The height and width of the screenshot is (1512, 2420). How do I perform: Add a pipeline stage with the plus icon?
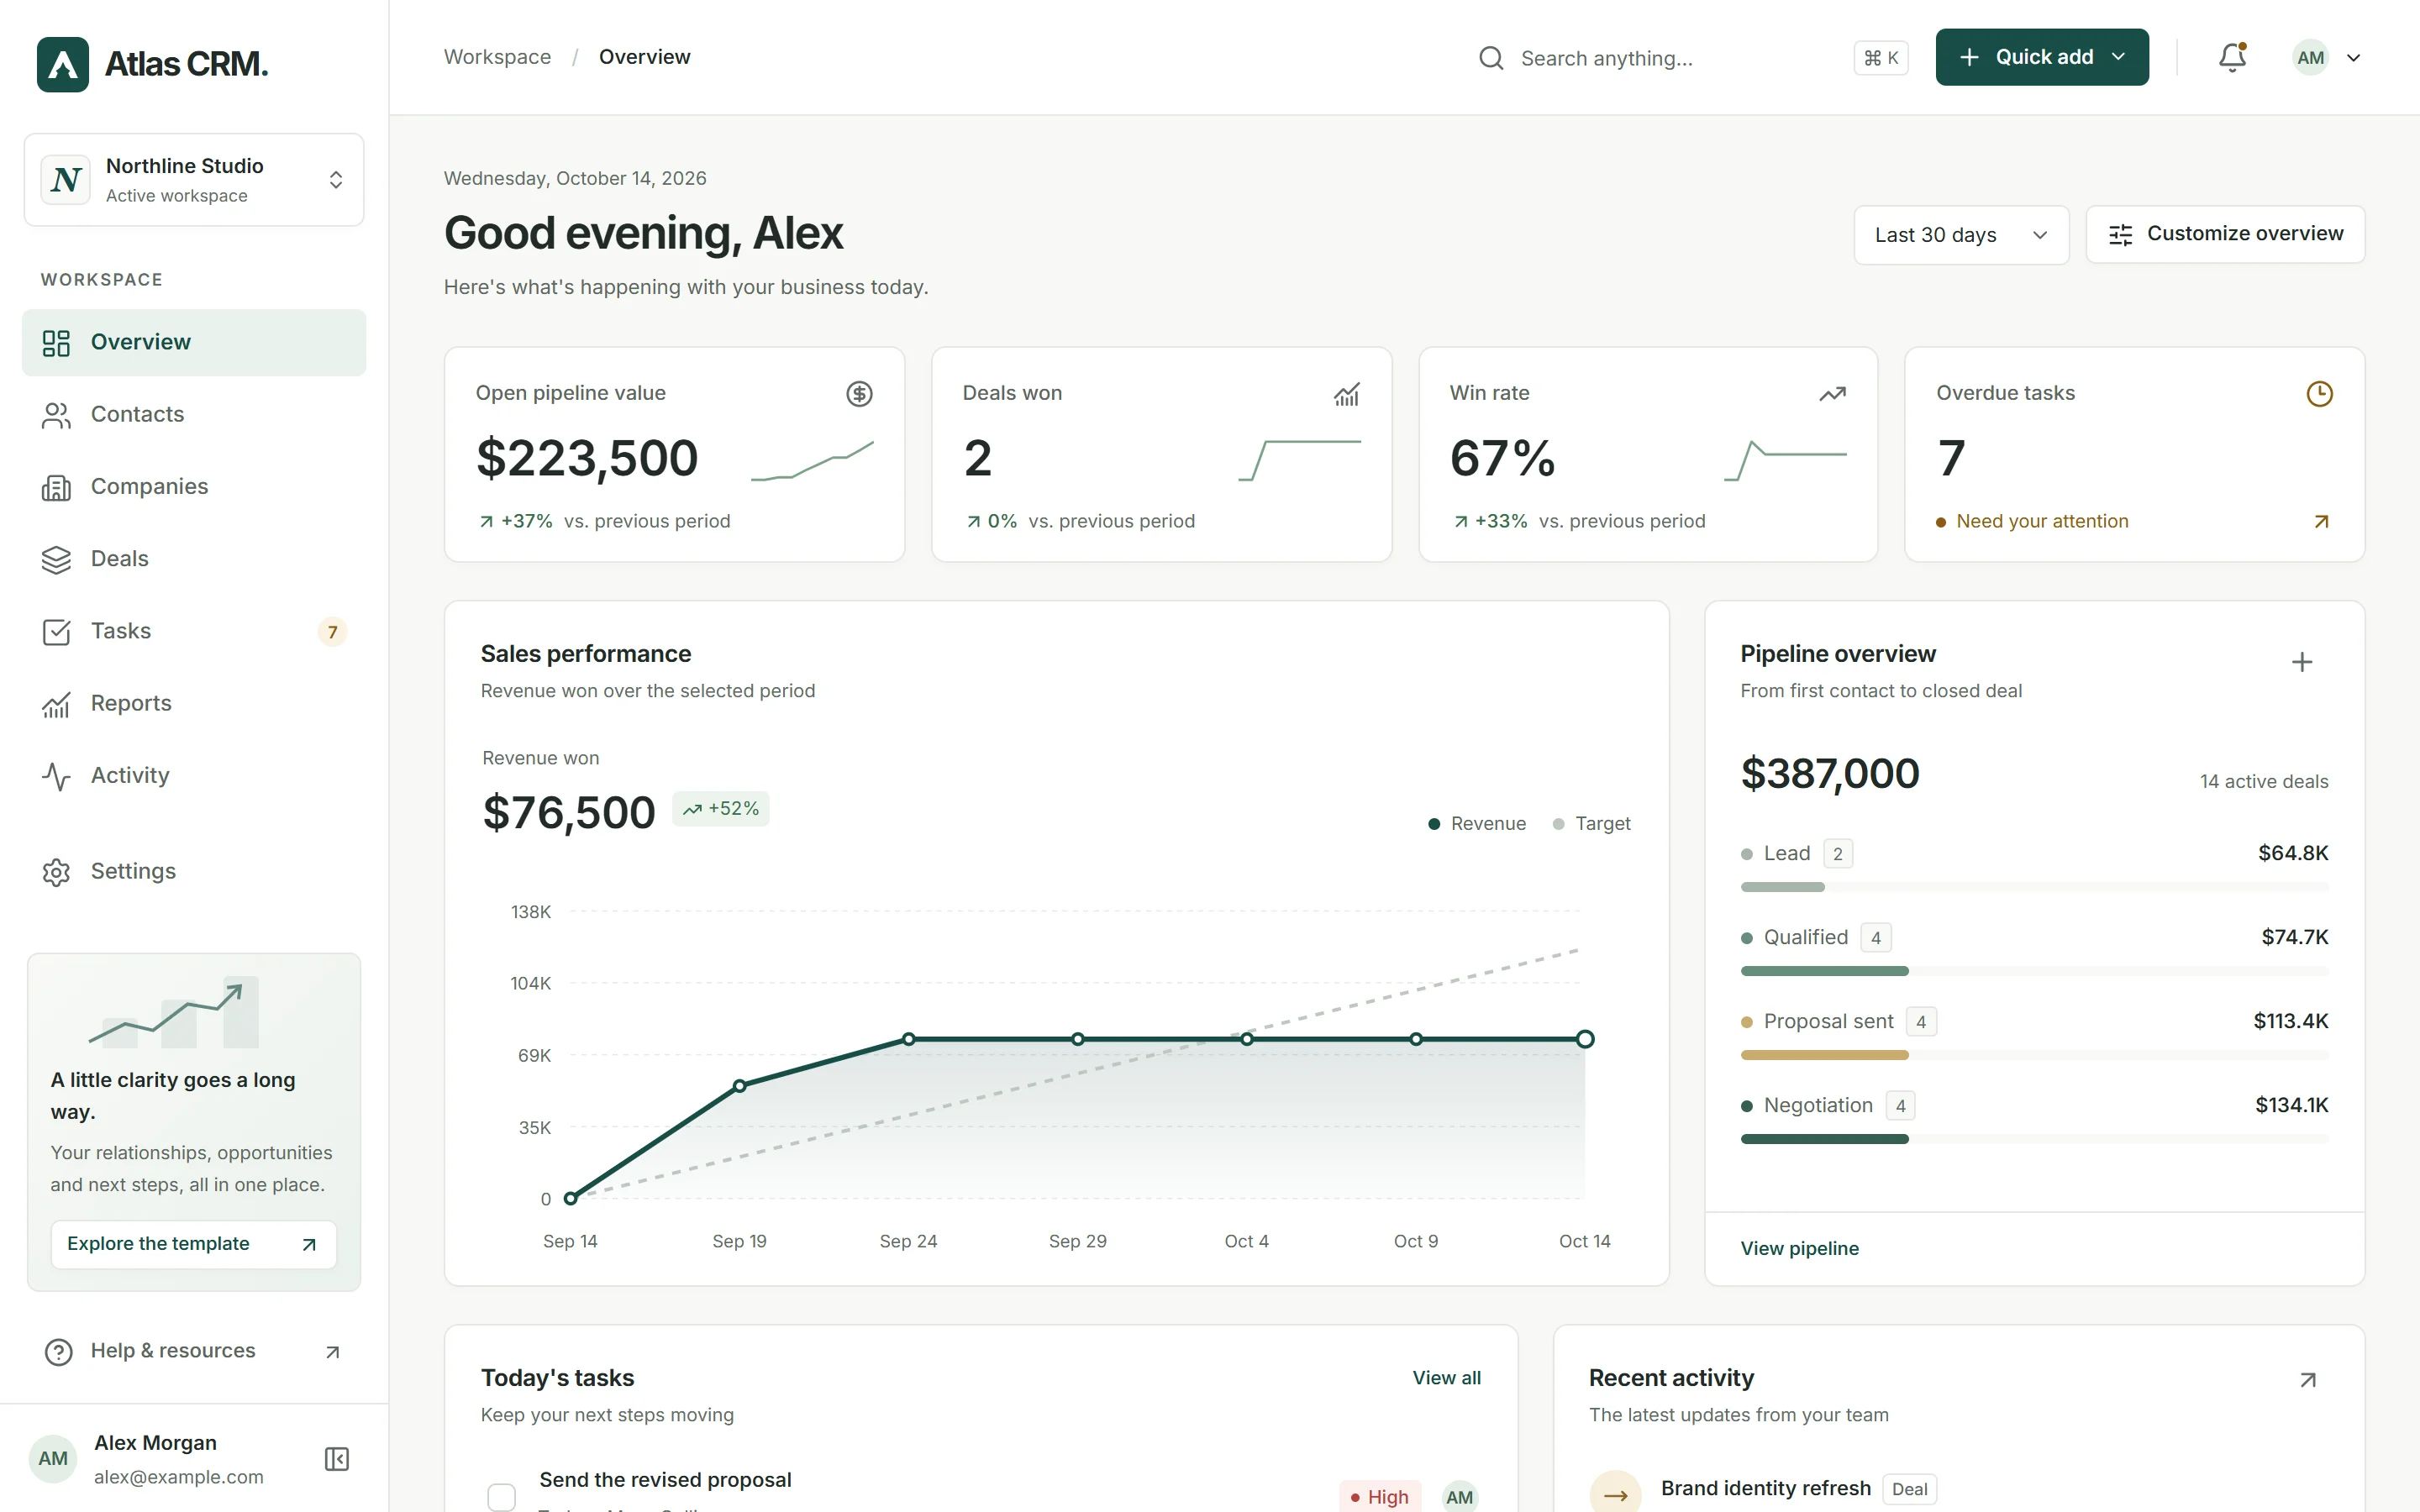(2302, 662)
